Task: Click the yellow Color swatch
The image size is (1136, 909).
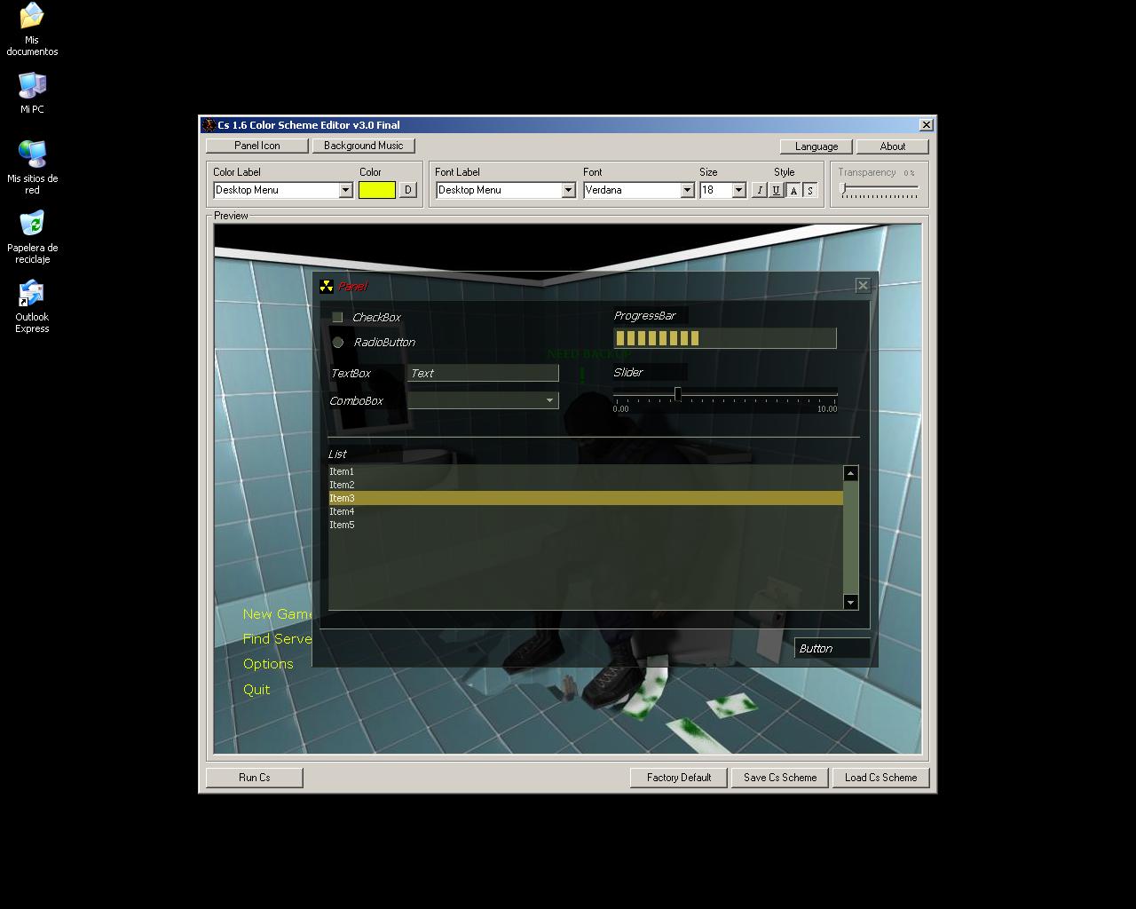Action: coord(377,190)
